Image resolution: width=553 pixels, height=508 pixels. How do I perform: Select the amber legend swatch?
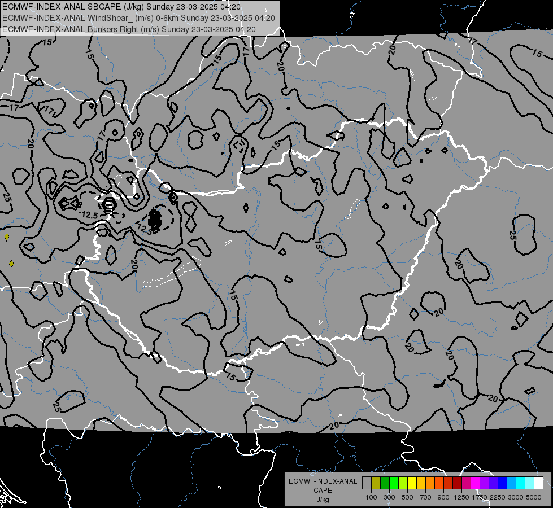click(x=421, y=483)
